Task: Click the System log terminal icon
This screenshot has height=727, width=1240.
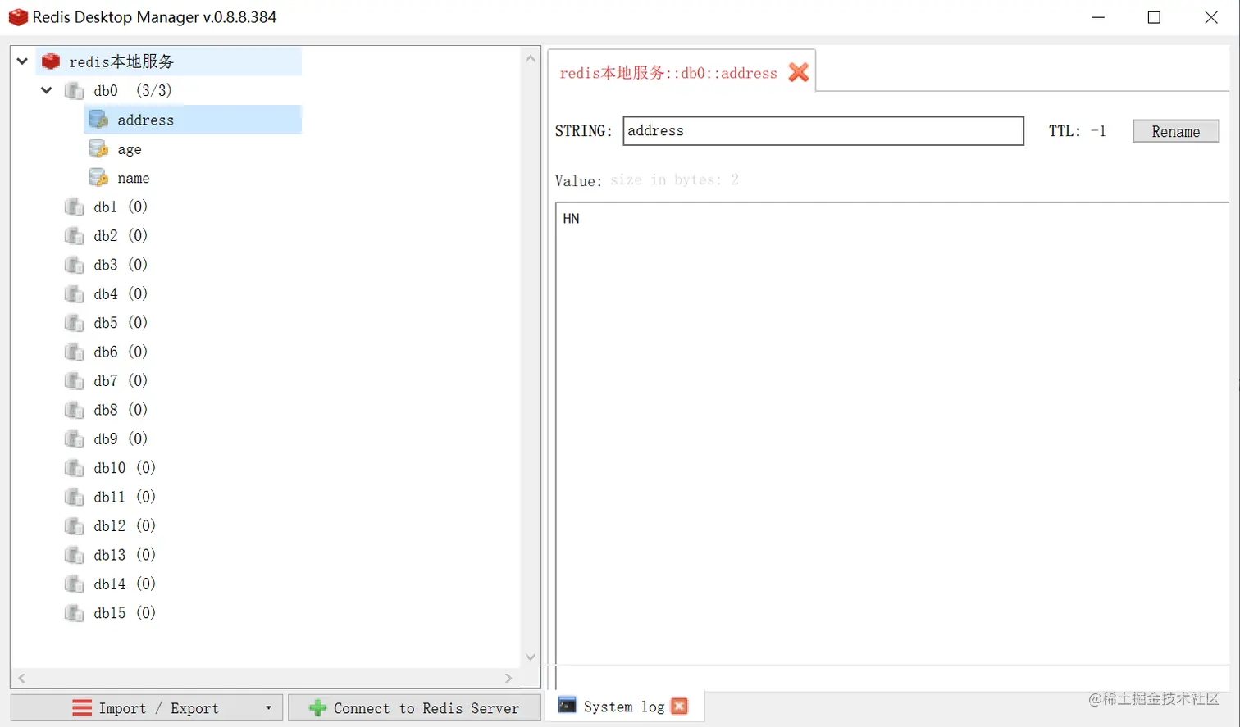Action: [567, 705]
